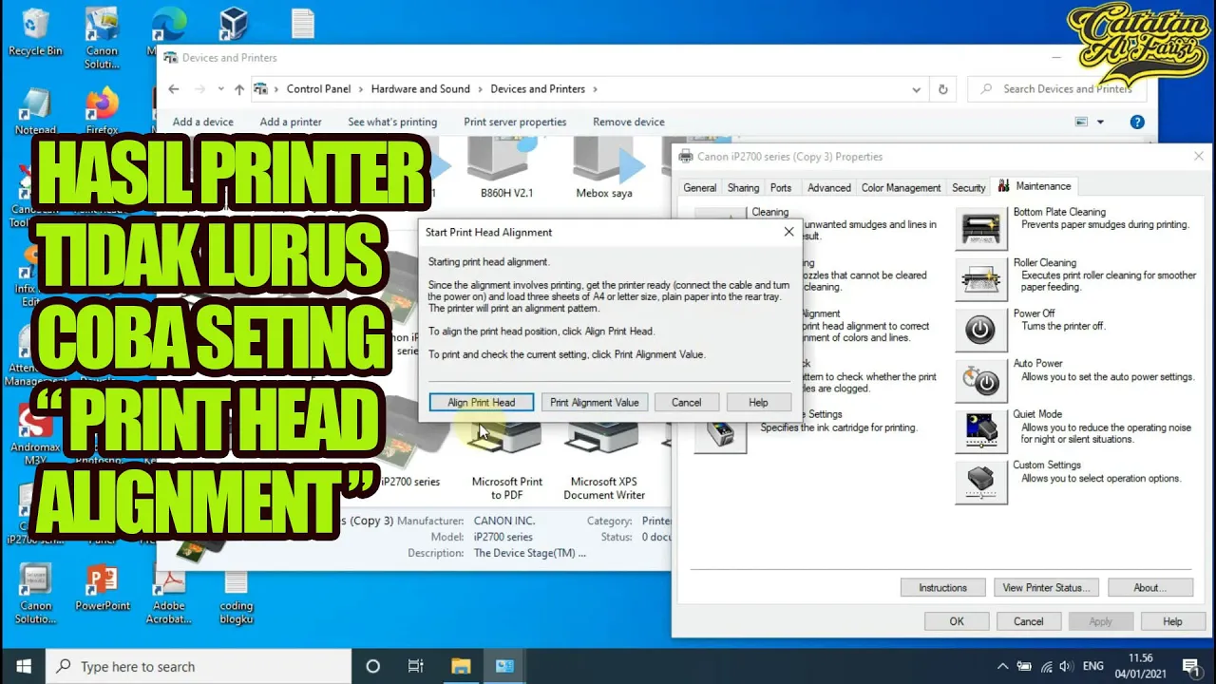Viewport: 1216px width, 684px height.
Task: Select the Microsoft Print to PDF printer
Action: click(506, 463)
